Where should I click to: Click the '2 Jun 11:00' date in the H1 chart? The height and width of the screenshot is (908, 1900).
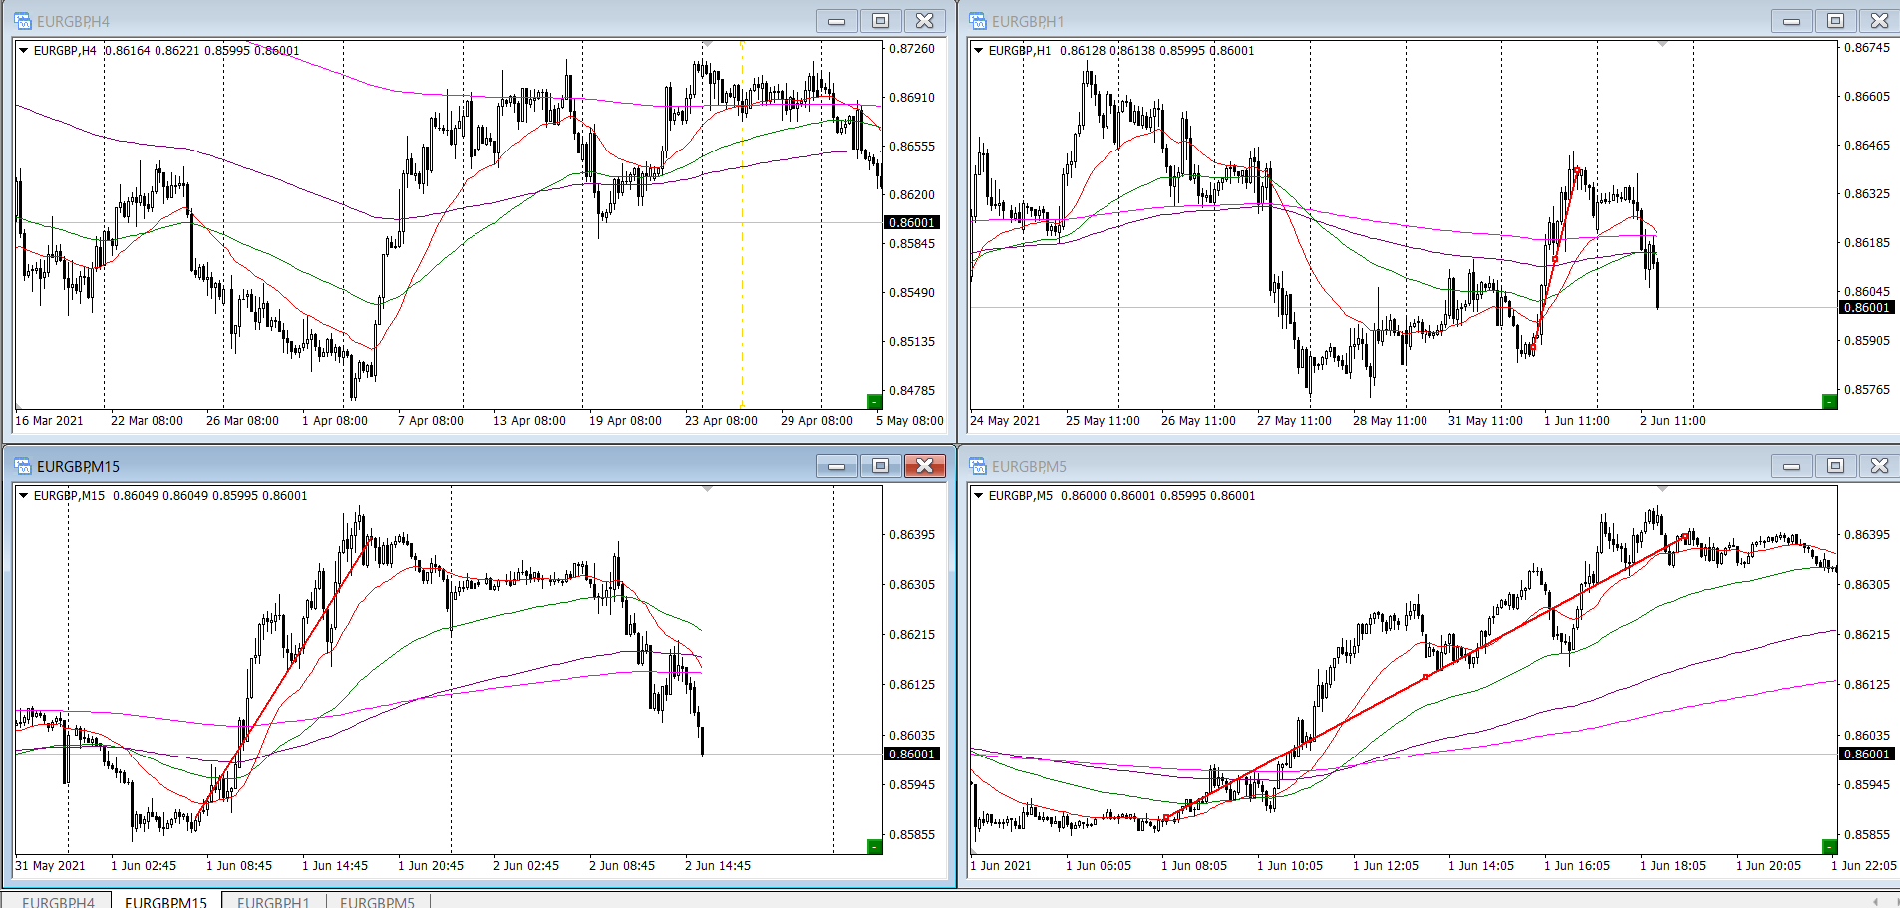click(1673, 420)
